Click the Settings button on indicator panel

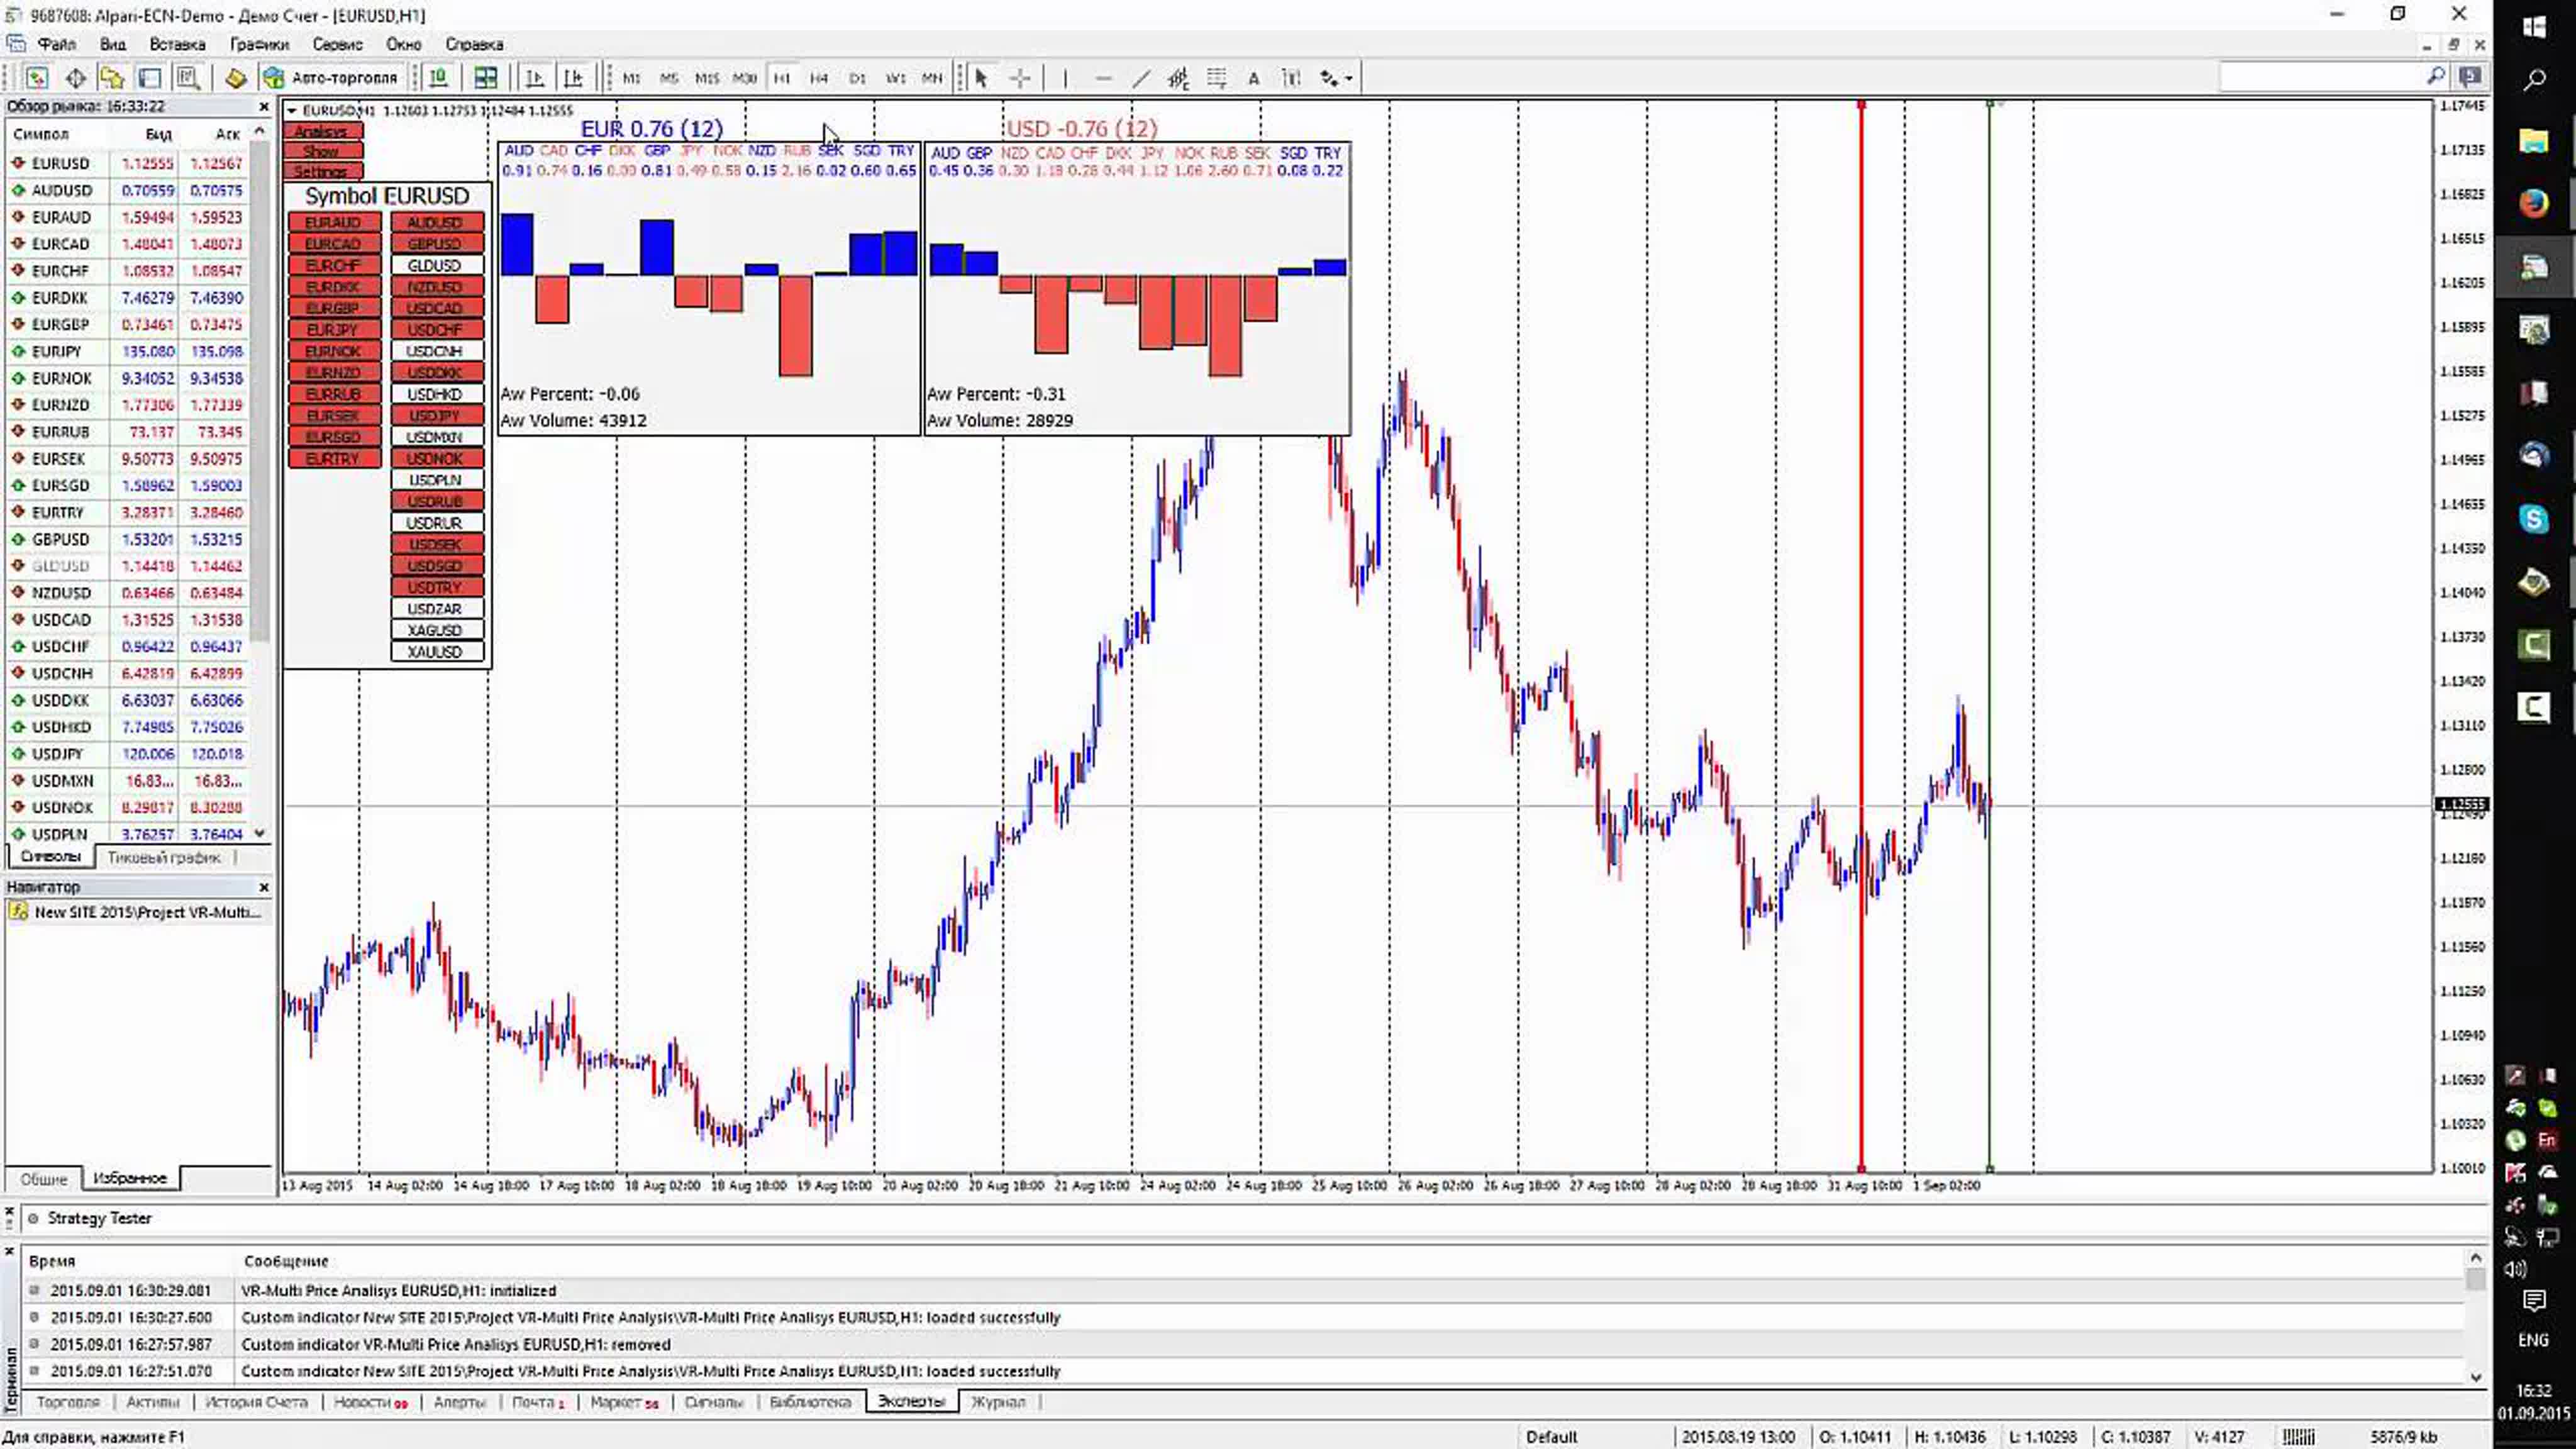322,172
